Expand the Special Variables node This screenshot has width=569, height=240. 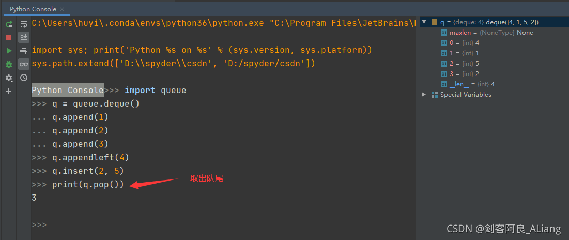(x=424, y=95)
